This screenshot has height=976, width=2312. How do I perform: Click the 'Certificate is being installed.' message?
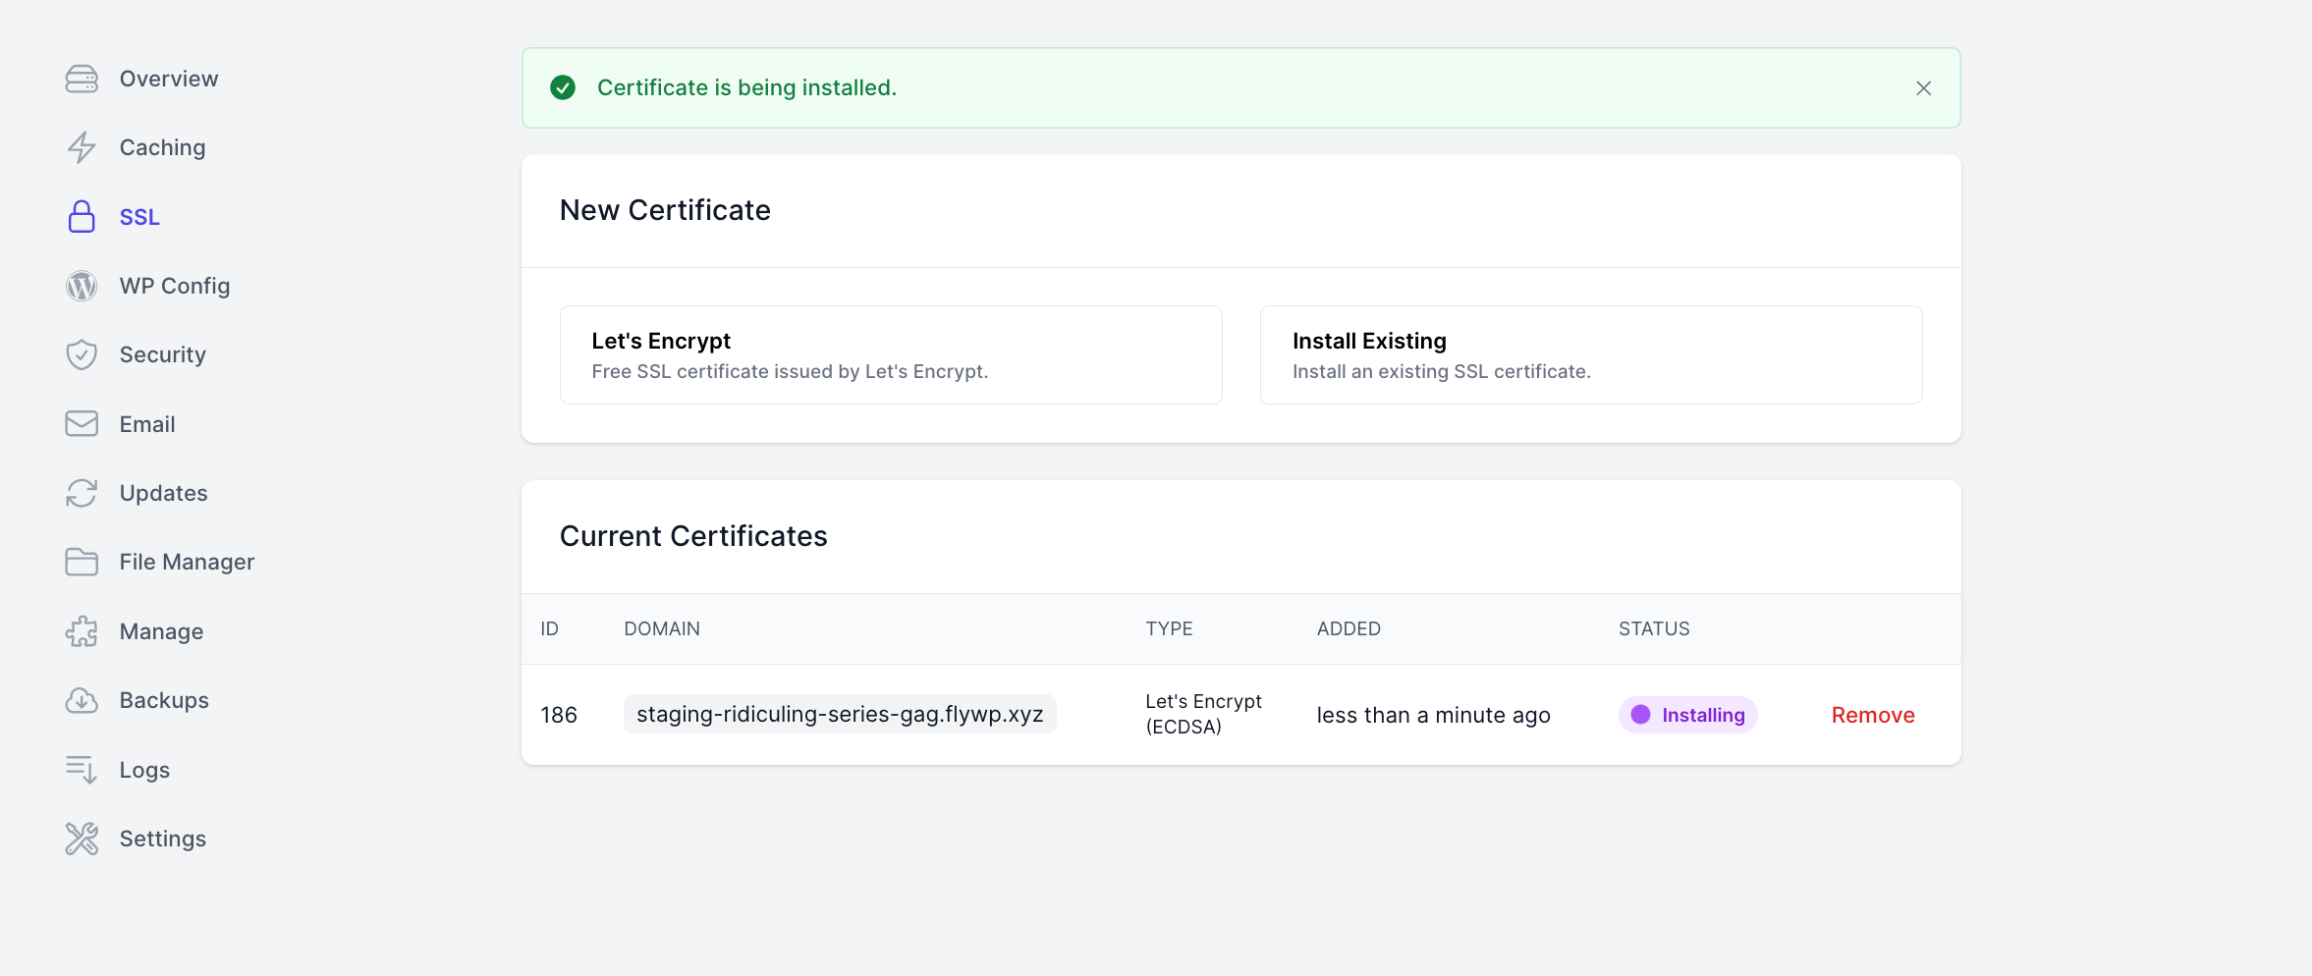coord(746,87)
